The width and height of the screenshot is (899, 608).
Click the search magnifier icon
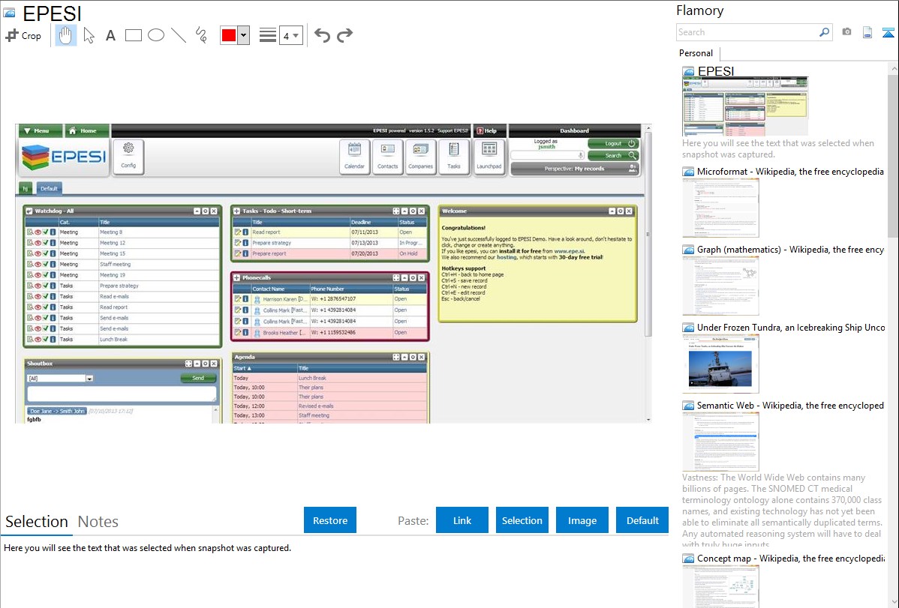pos(824,32)
